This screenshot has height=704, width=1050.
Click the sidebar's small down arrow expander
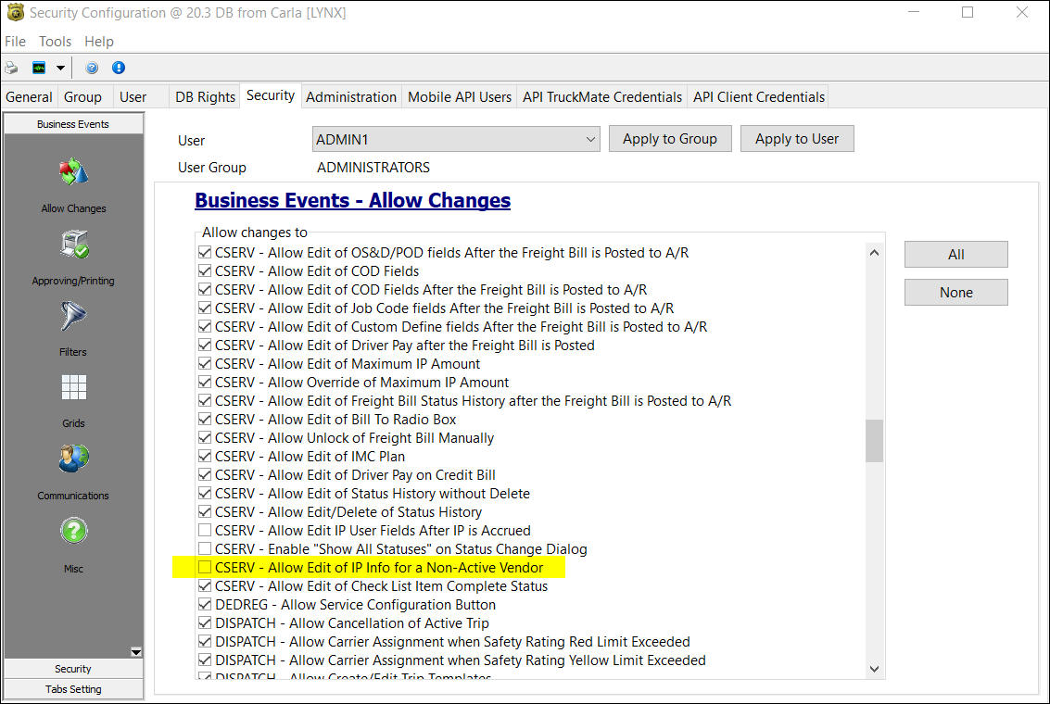tap(136, 652)
